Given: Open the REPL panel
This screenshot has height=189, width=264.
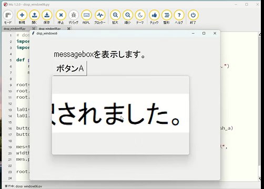Looking at the screenshot, I should point(86,17).
